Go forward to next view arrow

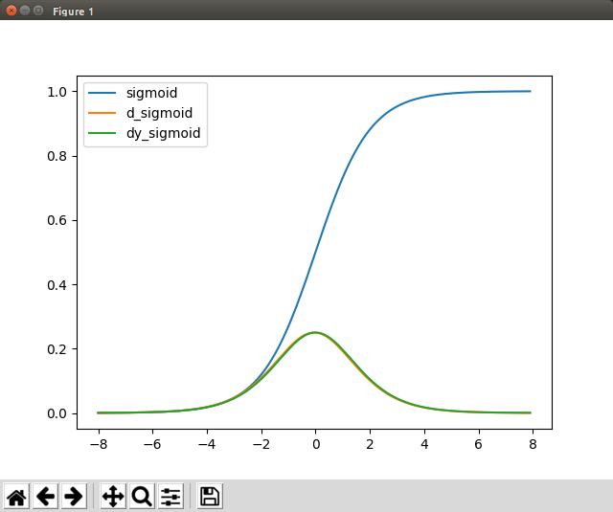[x=74, y=497]
